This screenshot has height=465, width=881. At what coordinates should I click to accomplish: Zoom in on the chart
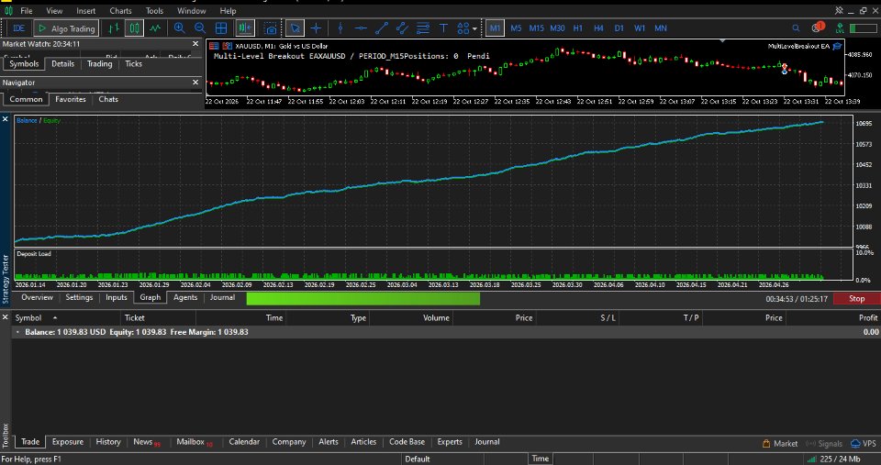click(179, 28)
